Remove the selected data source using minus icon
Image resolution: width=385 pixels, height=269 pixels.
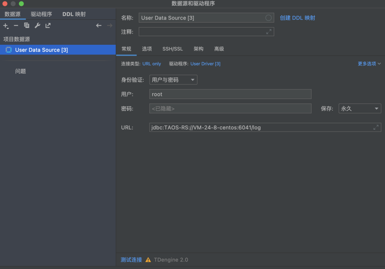pyautogui.click(x=15, y=26)
